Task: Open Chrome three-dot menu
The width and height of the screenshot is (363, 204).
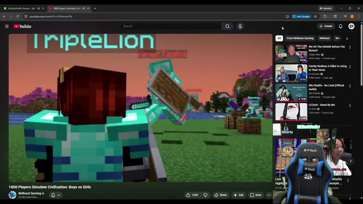Action: coord(359,16)
